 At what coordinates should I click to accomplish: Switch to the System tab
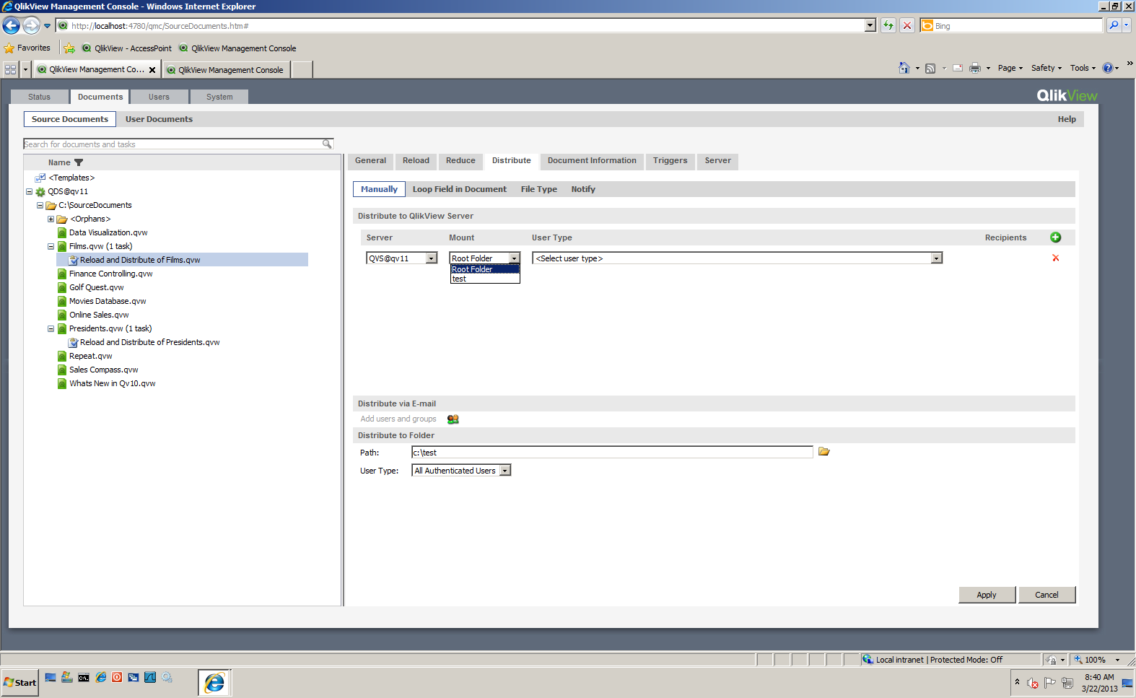pos(219,97)
